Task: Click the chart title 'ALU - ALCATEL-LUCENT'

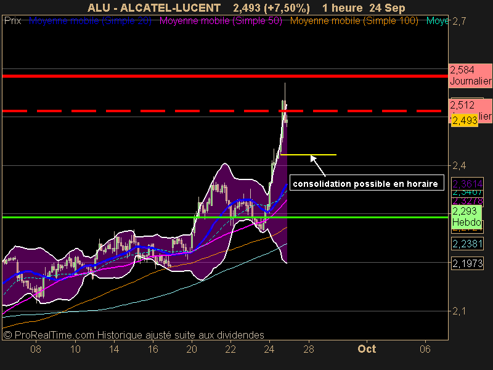Action: pos(154,7)
